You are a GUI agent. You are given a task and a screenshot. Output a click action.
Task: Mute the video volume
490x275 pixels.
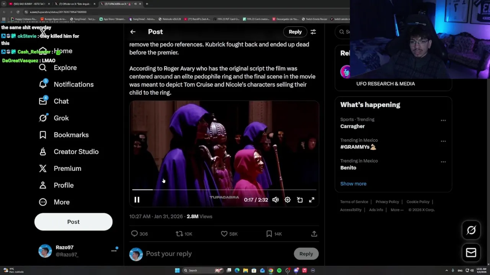coord(276,200)
